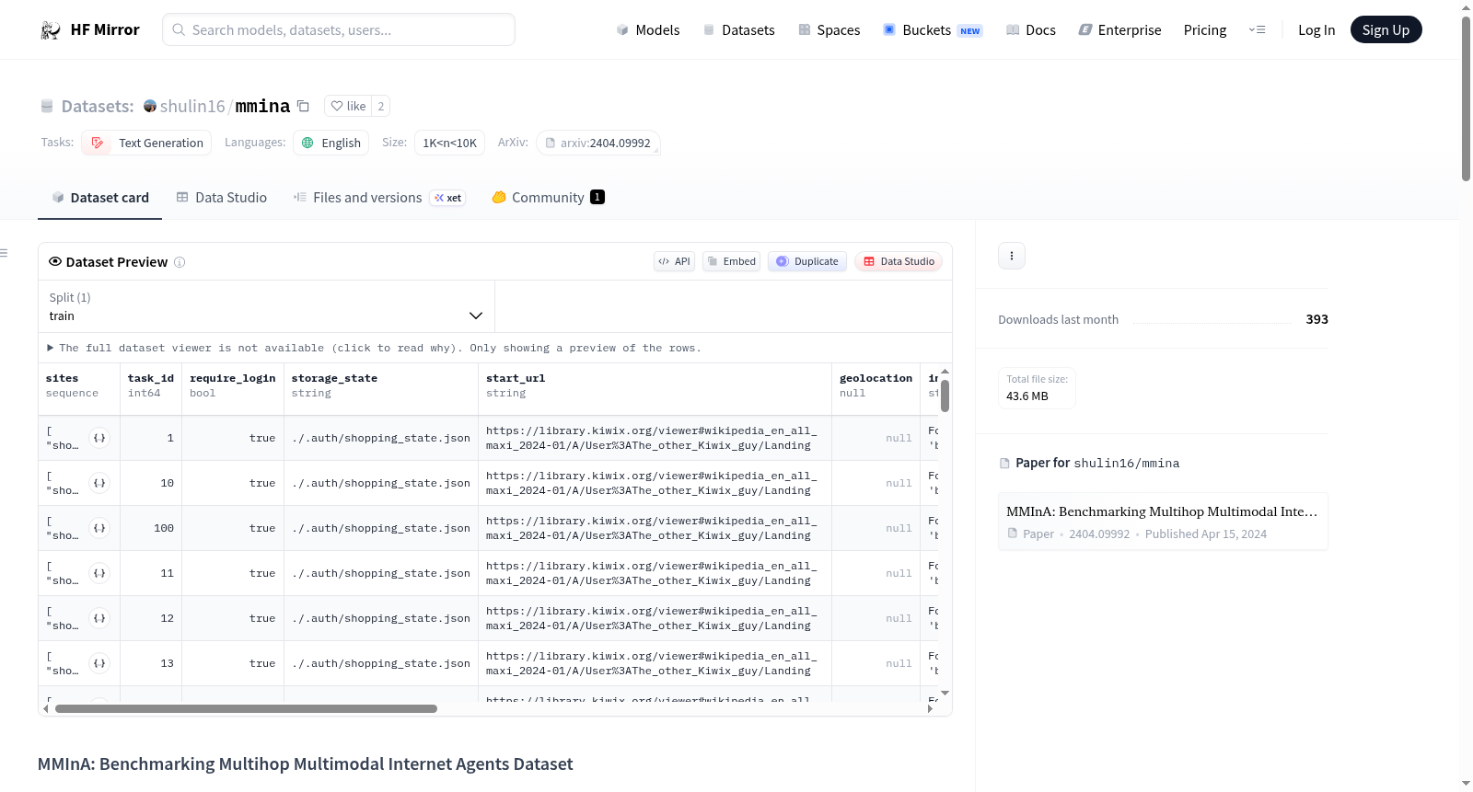Screen dimensions: 1473x792
Task: Go to the Enterprise page
Action: click(x=1119, y=29)
